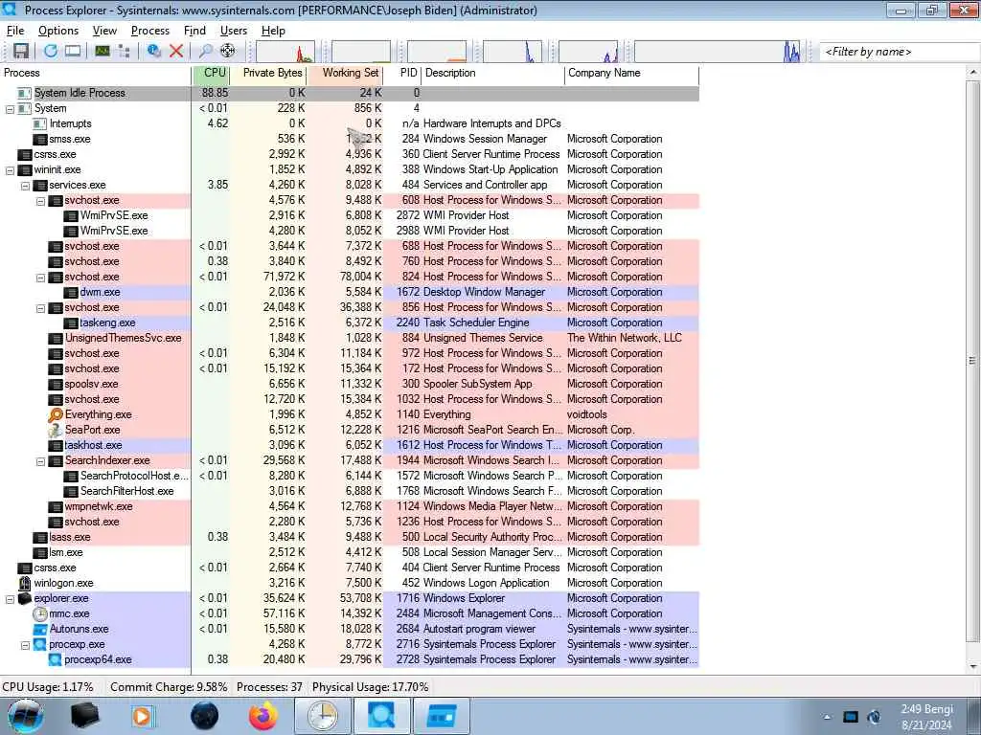Select the System Idle Process row
This screenshot has height=735, width=981.
pyautogui.click(x=349, y=93)
